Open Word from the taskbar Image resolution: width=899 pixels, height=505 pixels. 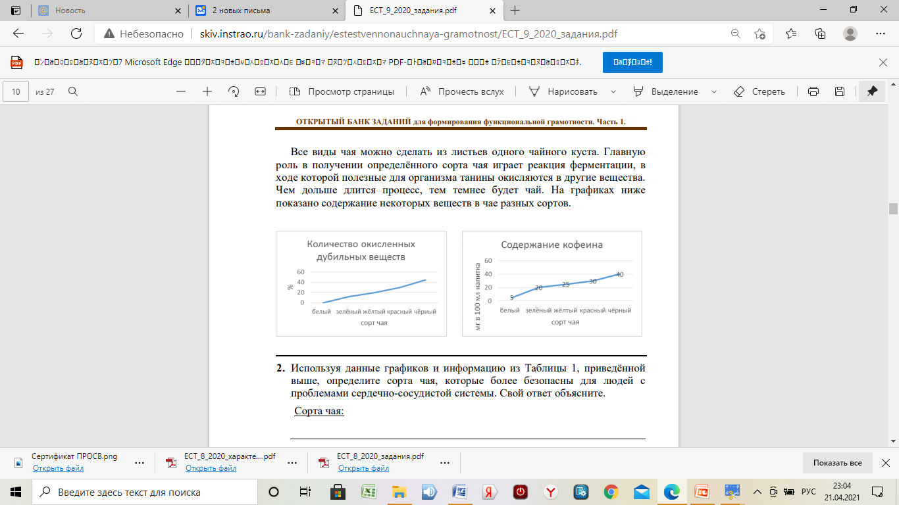click(x=459, y=492)
